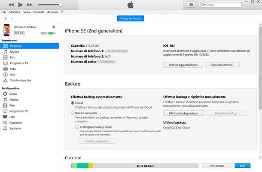Click Ripristina iPhone... button
The width and height of the screenshot is (262, 172).
(x=222, y=65)
